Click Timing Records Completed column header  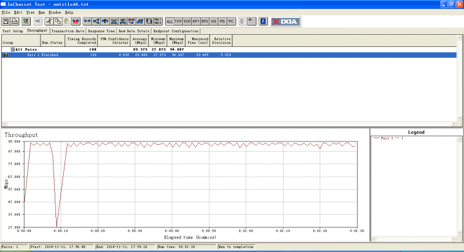[x=81, y=40]
